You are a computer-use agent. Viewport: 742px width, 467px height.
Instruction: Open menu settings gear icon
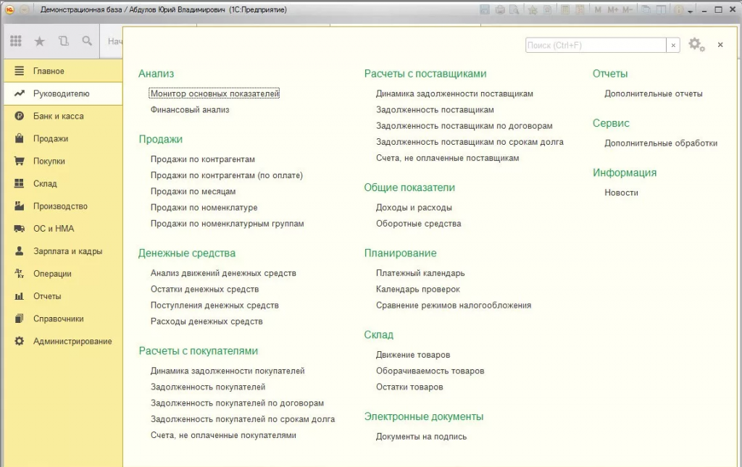(696, 45)
